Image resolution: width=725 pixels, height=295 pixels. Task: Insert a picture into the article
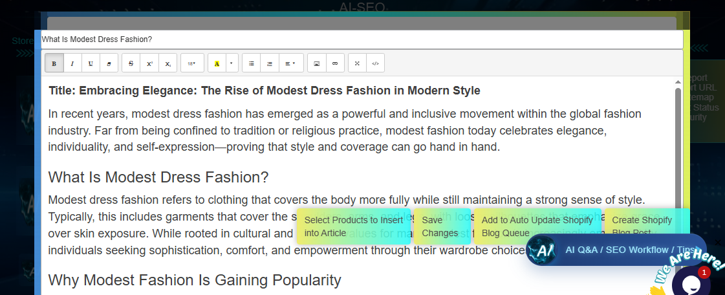click(x=317, y=63)
